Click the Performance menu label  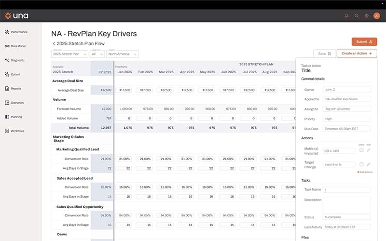(x=19, y=32)
